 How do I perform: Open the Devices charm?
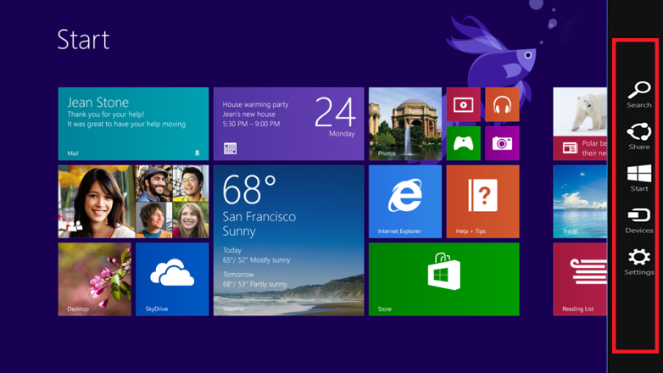coord(639,220)
